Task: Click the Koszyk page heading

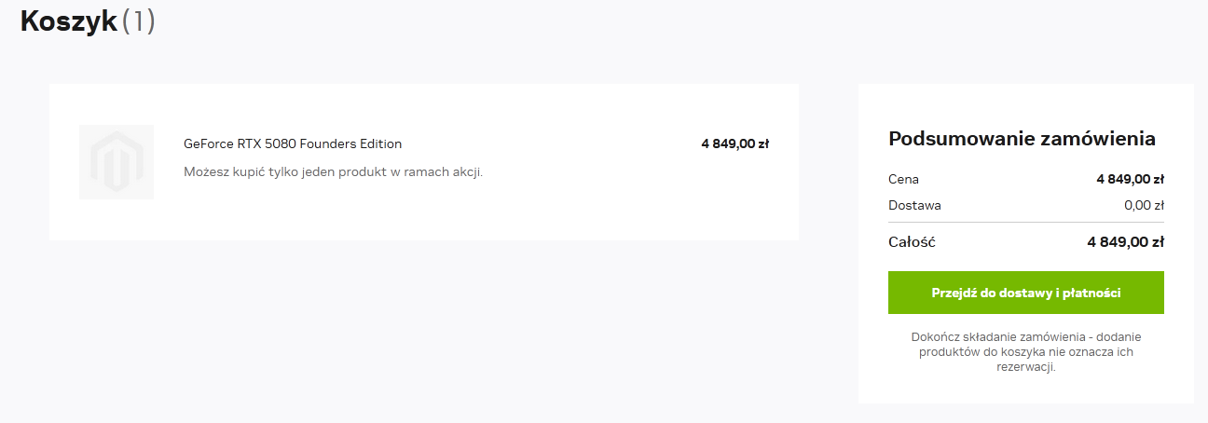Action: pos(68,21)
